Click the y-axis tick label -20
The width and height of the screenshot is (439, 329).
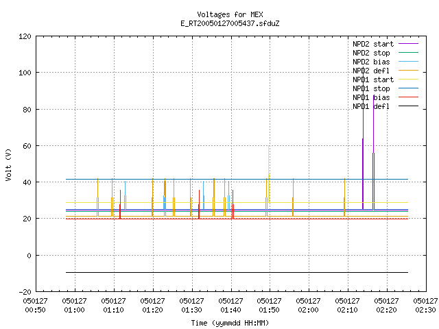(25, 292)
